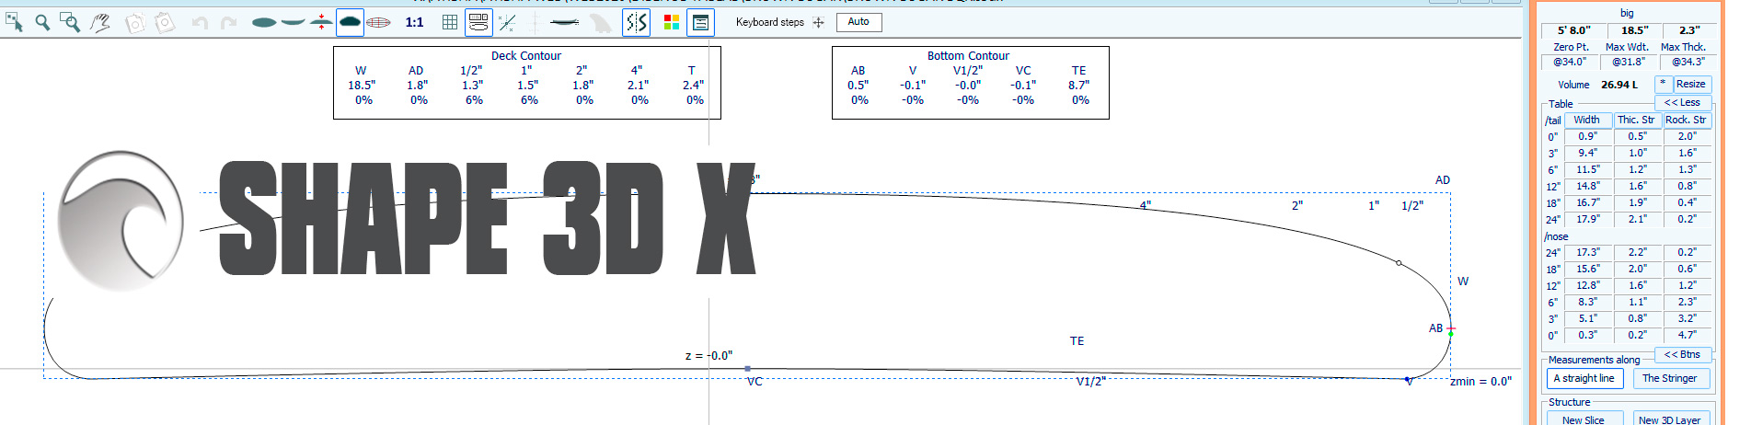Viewport: 1751px width, 425px height.
Task: Reset zoom to 1:1 scale
Action: (415, 22)
